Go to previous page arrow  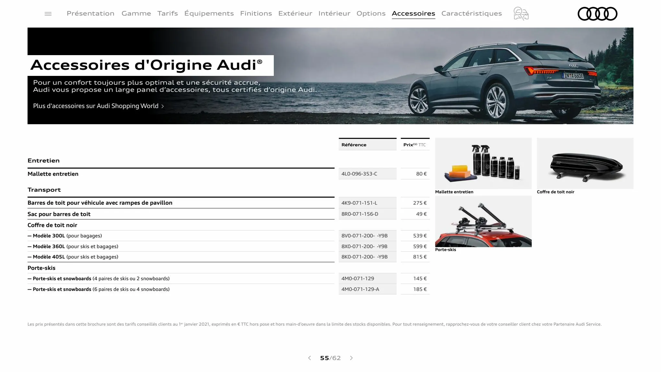[309, 358]
